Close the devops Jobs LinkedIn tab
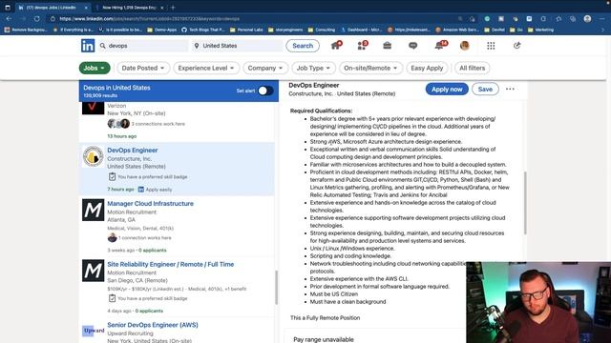The width and height of the screenshot is (611, 343). [x=86, y=8]
